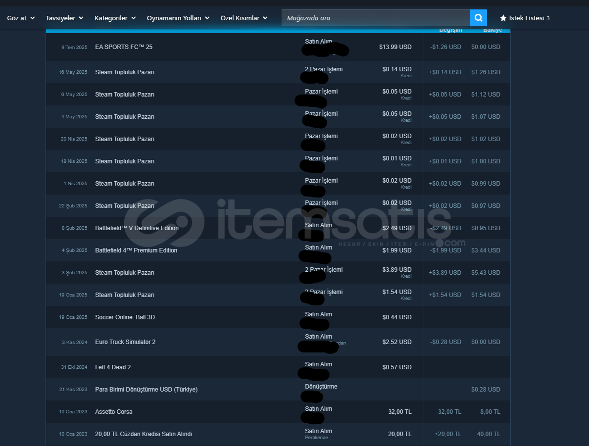Click the $2.49 USD total
The width and height of the screenshot is (589, 446).
[396, 228]
